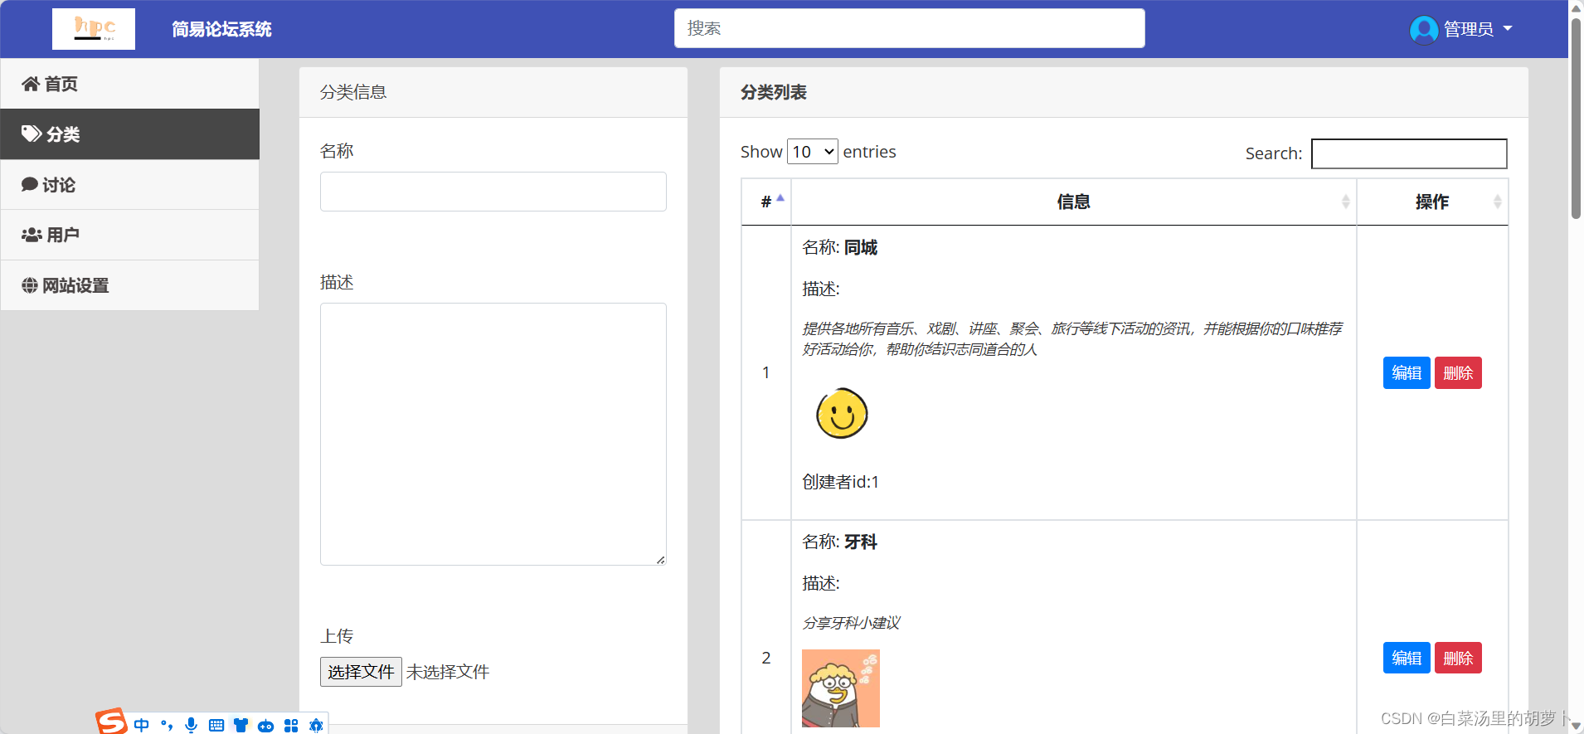Image resolution: width=1584 pixels, height=734 pixels.
Task: Focus the table Search field
Action: coord(1408,153)
